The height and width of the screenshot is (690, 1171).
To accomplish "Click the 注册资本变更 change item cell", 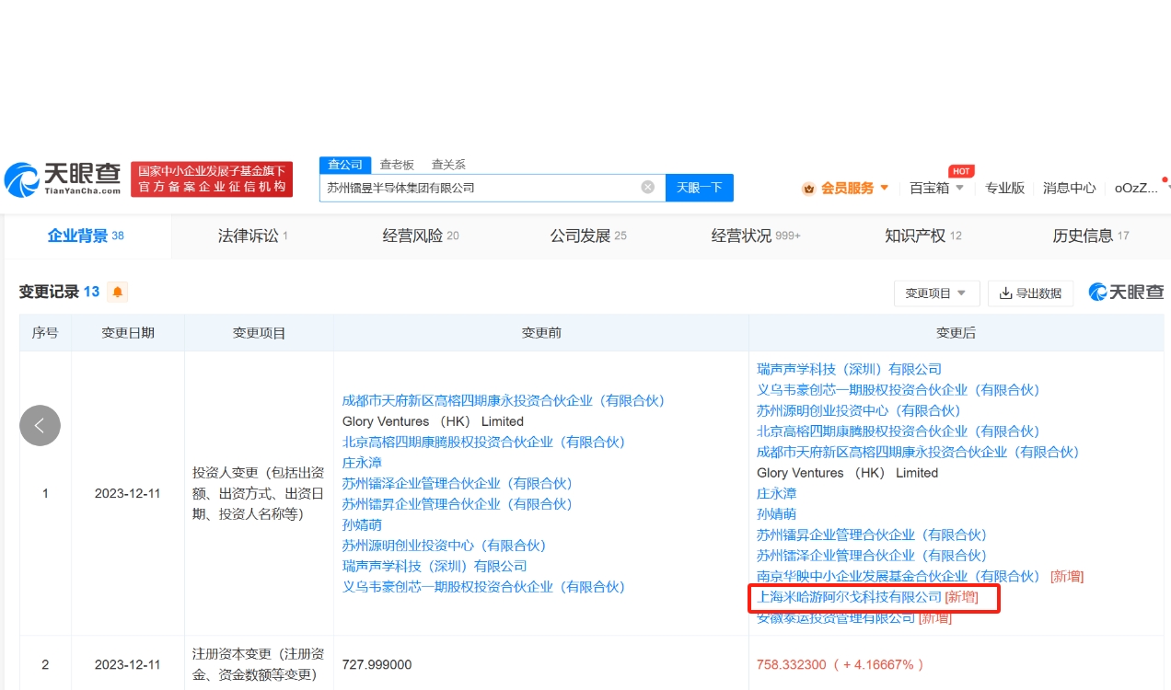I will [259, 664].
